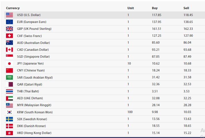Select the SGD (Singapore Dollar) label
Image resolution: width=205 pixels, height=138 pixels.
[x=33, y=57]
